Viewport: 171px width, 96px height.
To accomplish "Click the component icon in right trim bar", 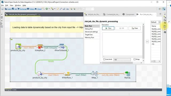I will (x=165, y=23).
